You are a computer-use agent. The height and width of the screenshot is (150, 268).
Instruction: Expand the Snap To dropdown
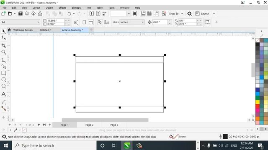[182, 14]
